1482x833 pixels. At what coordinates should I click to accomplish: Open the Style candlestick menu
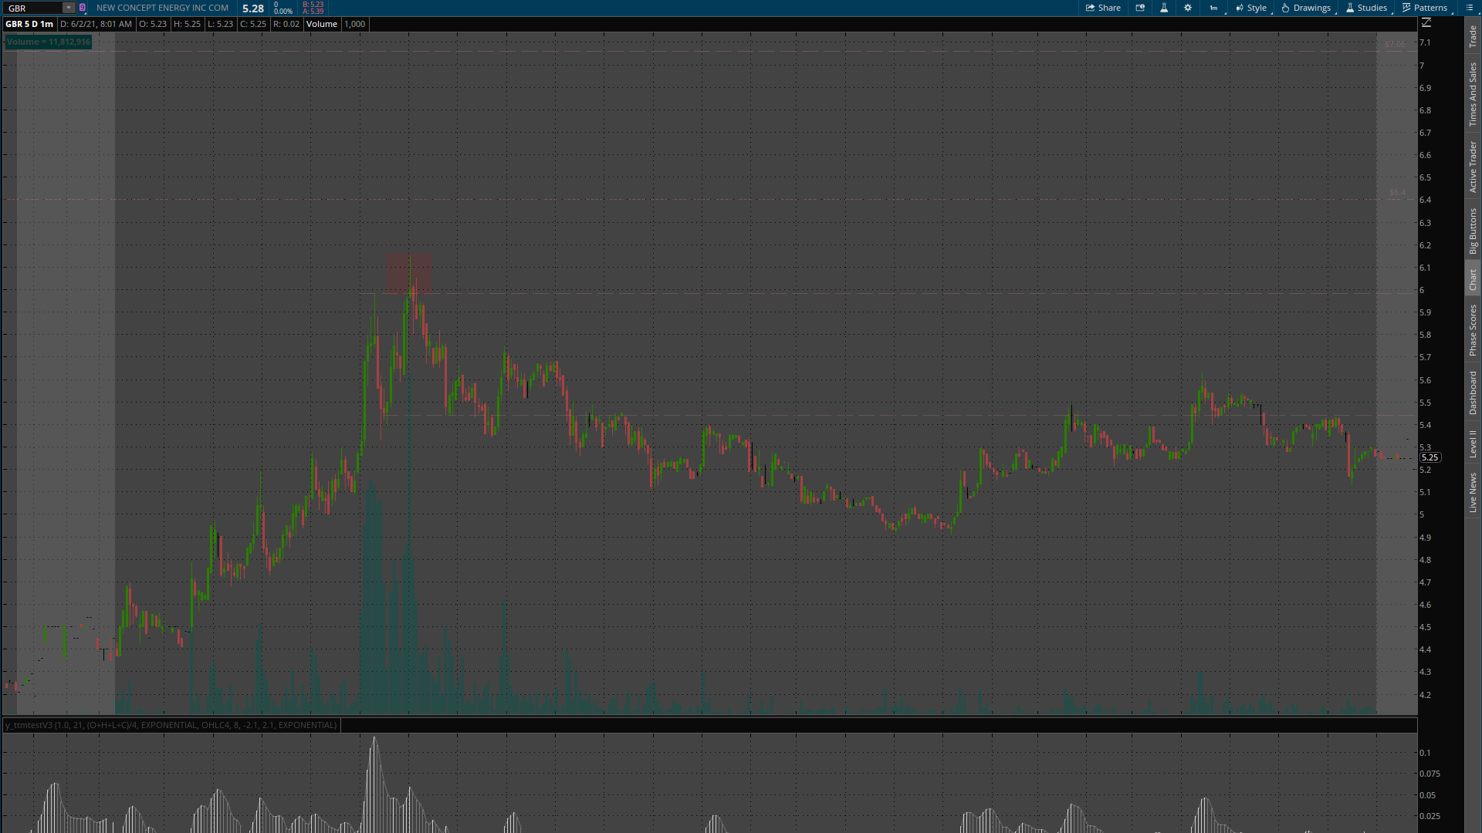1251,8
